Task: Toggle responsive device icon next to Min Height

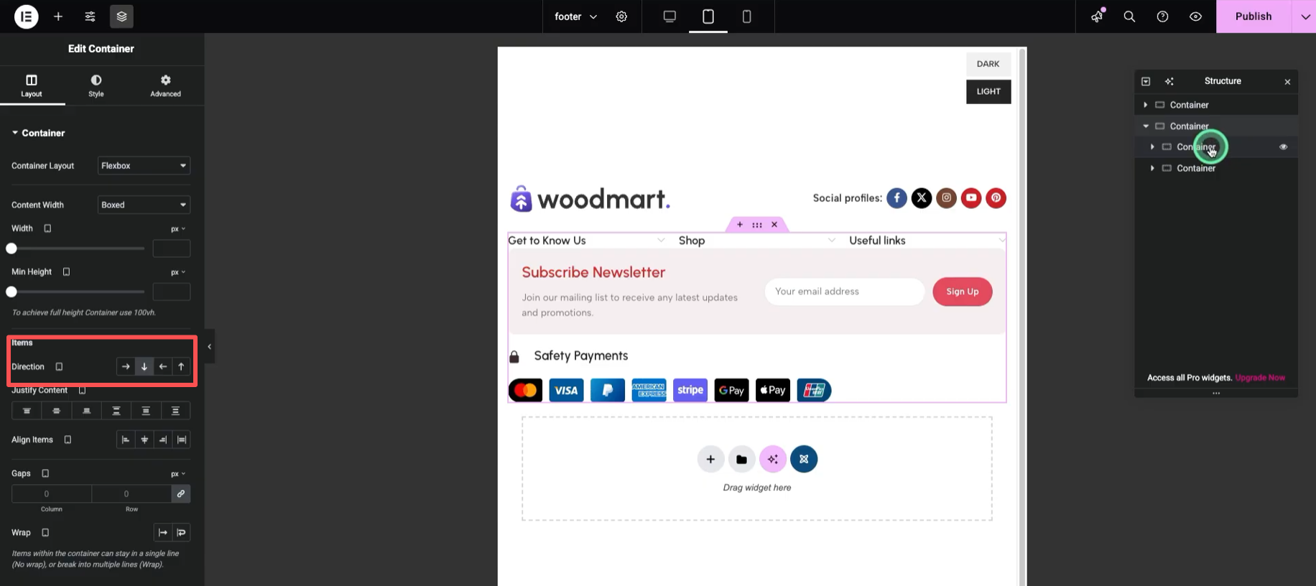Action: (x=66, y=272)
